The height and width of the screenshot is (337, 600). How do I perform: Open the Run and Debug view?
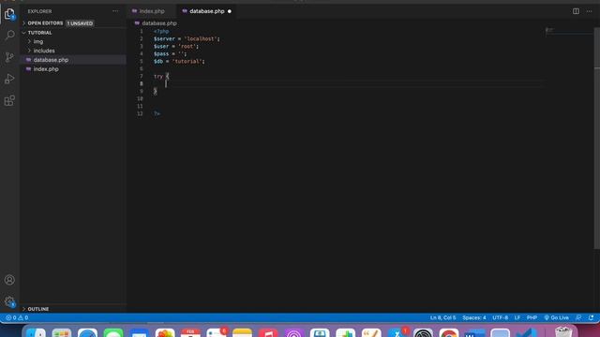coord(9,79)
